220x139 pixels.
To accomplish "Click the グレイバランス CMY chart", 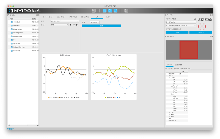I will (x=114, y=77).
